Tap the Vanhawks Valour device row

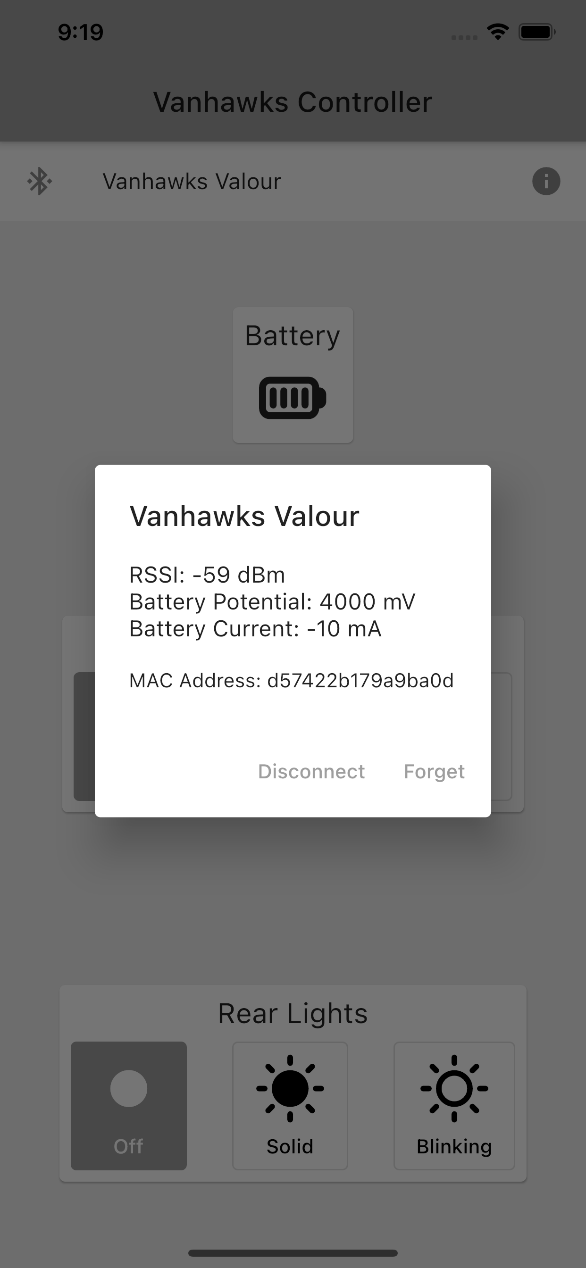point(293,182)
